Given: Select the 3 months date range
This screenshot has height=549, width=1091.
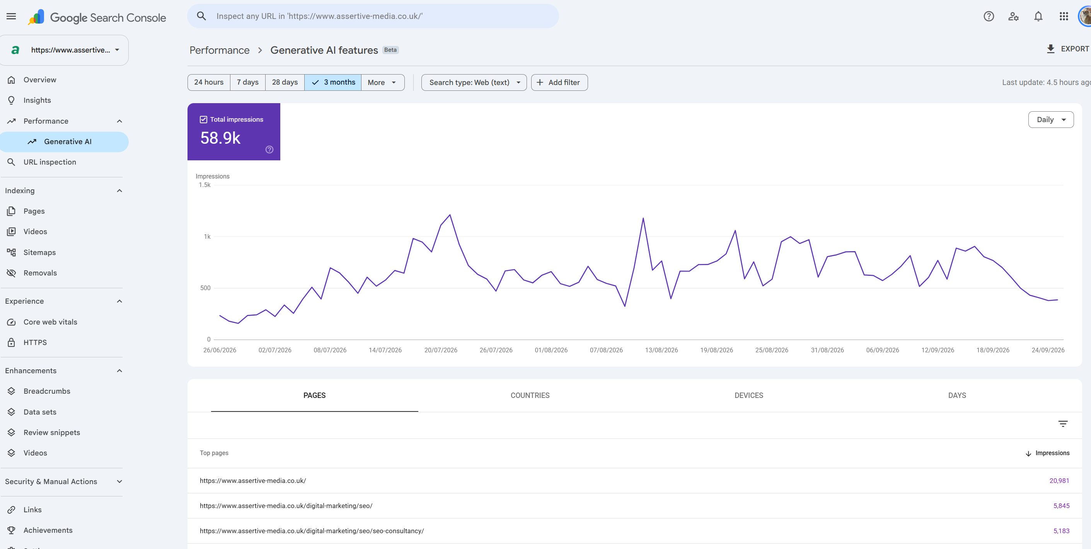Looking at the screenshot, I should (333, 82).
